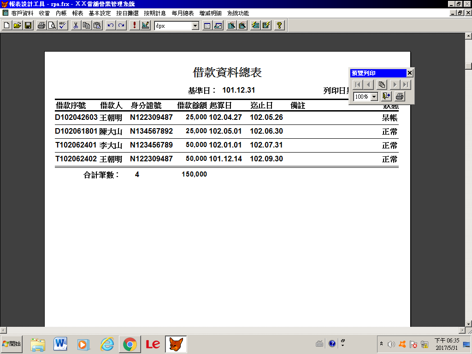Print report from the preview panel printer icon

[x=399, y=96]
